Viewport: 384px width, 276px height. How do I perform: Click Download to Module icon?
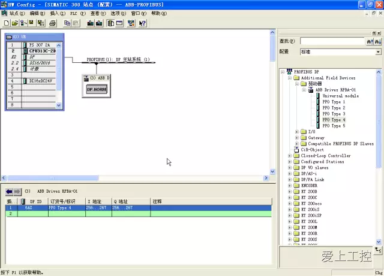click(x=91, y=23)
